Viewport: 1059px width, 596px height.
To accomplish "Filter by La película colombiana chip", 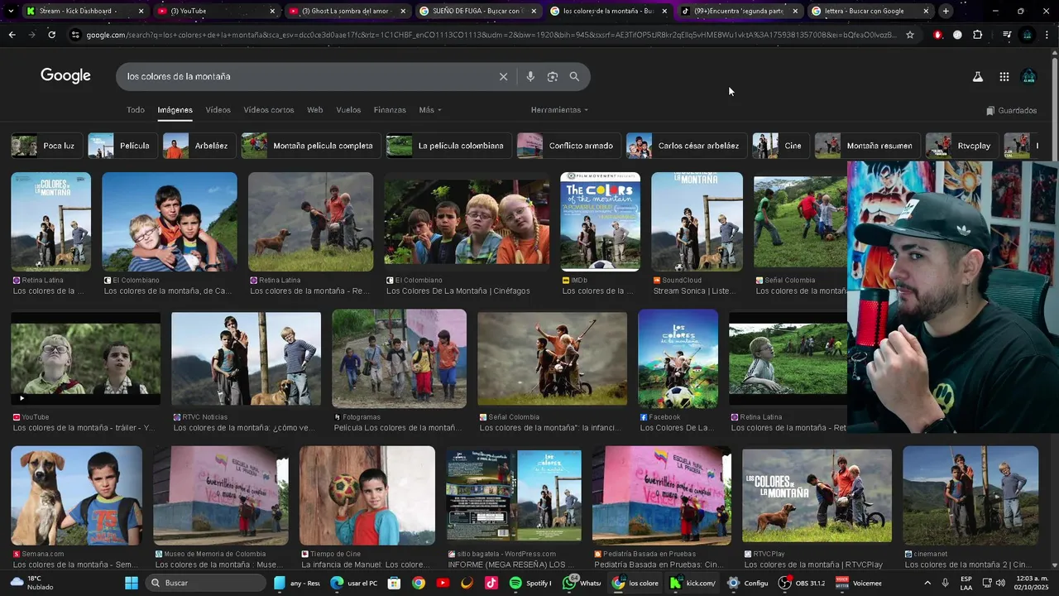I will 448,146.
